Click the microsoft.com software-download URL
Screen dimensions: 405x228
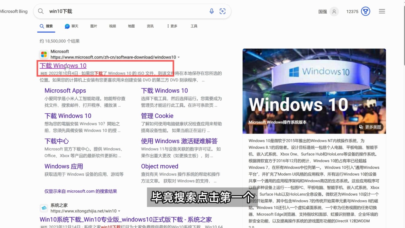113,57
